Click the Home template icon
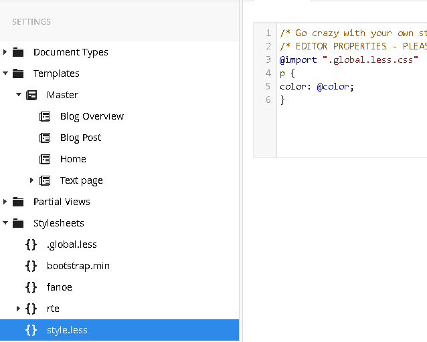 click(x=45, y=159)
